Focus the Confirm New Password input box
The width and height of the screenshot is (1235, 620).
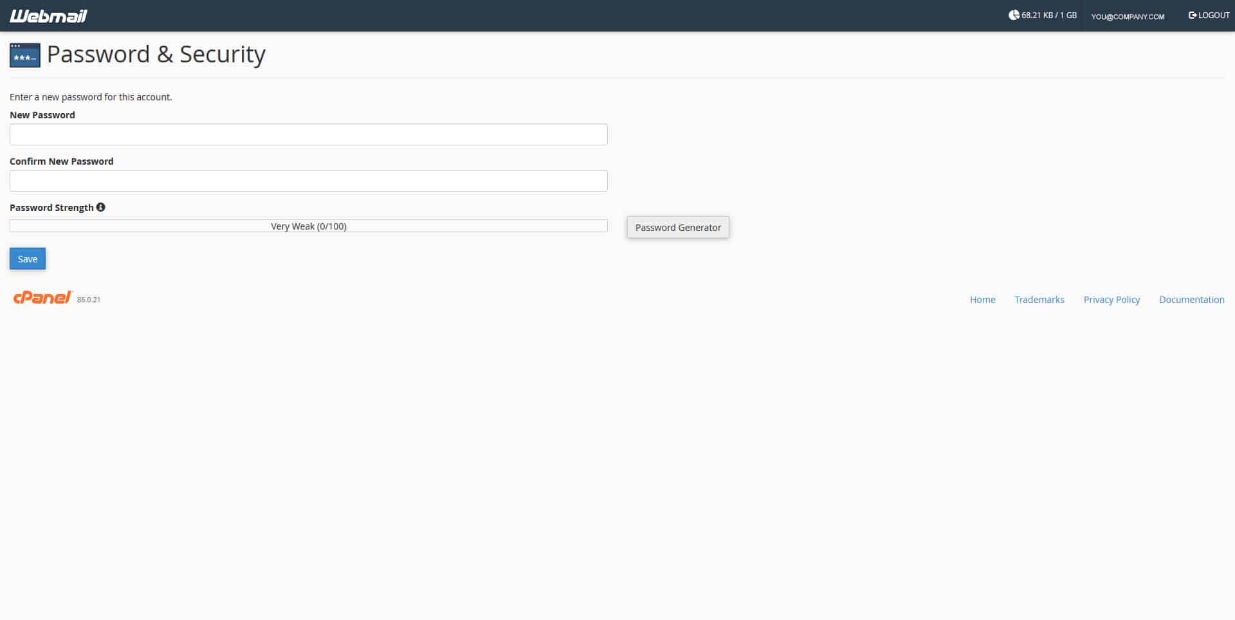tap(309, 181)
